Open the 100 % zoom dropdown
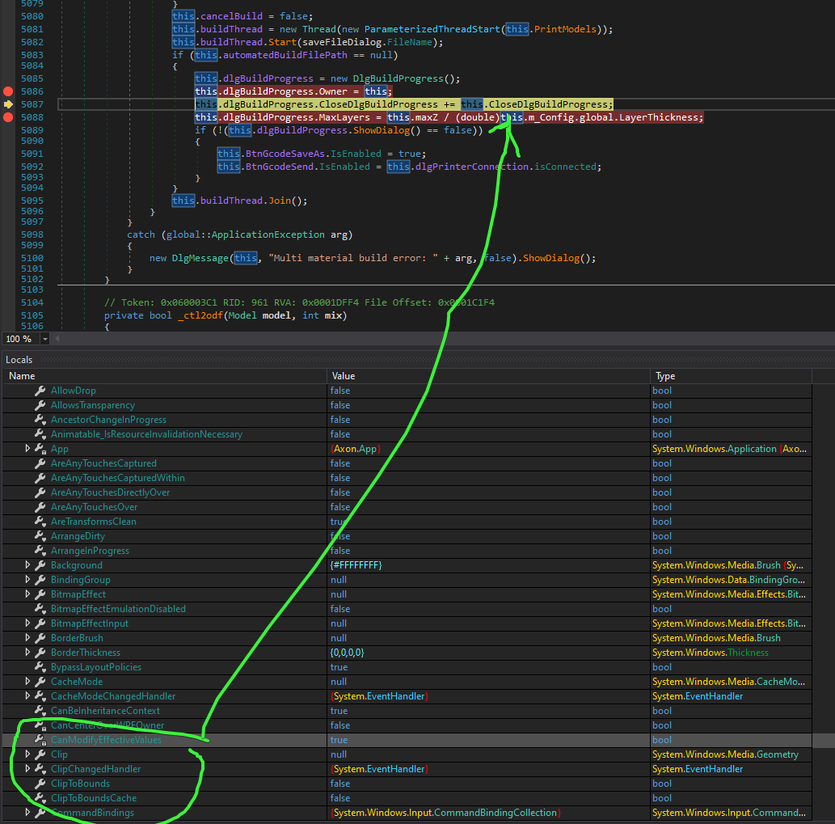Screen dimensions: 835x824 pyautogui.click(x=44, y=339)
